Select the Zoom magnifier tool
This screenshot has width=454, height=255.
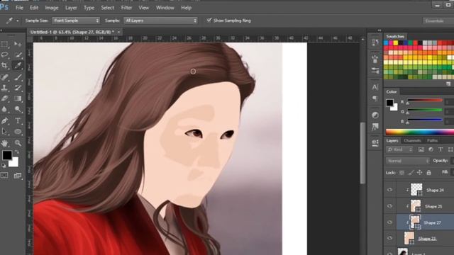18,143
